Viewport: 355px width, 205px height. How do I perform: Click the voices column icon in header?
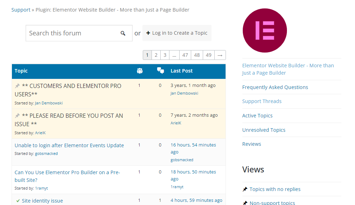tap(140, 71)
